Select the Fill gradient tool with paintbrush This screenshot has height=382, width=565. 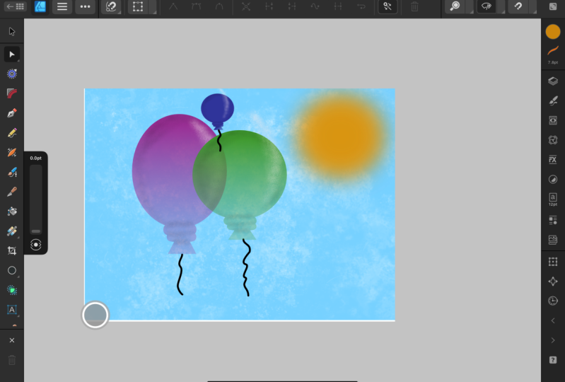(12, 173)
